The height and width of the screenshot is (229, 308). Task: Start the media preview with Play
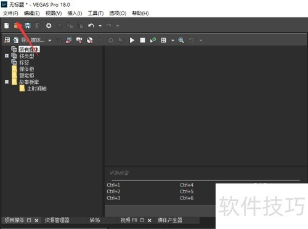[132, 40]
